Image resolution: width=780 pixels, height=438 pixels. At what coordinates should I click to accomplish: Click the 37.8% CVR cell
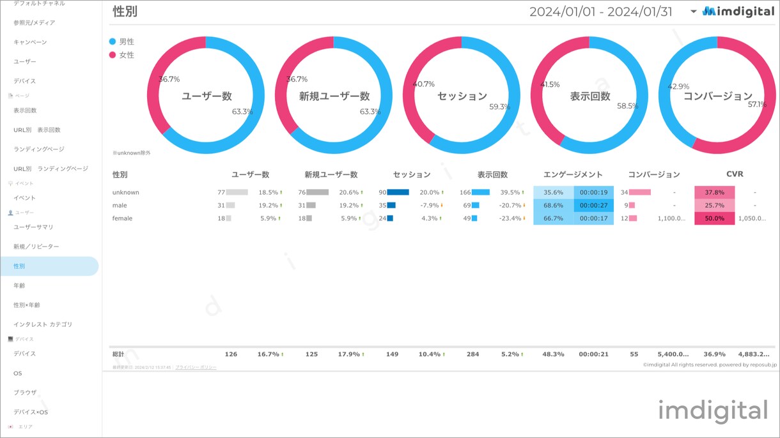pyautogui.click(x=714, y=192)
